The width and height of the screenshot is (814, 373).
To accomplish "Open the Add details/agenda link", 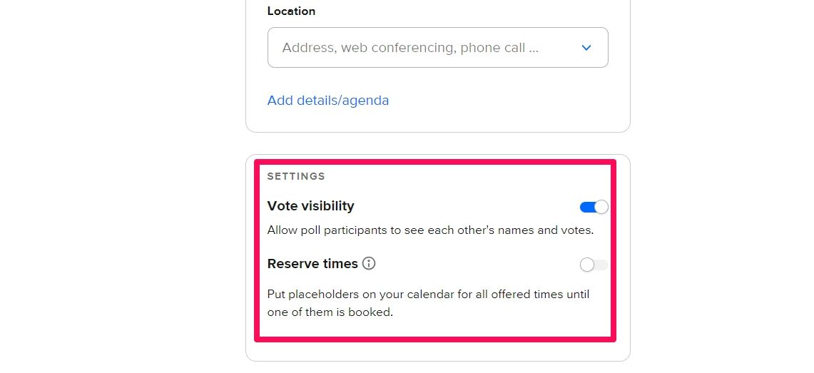I will [328, 101].
